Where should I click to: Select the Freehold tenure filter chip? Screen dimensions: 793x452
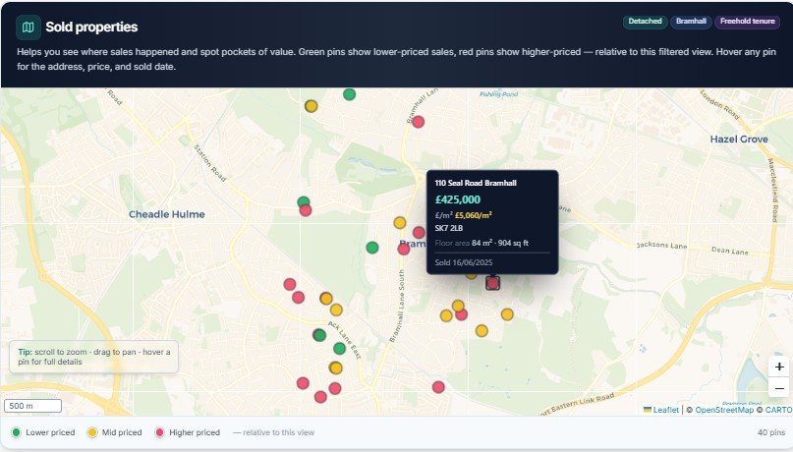[748, 22]
